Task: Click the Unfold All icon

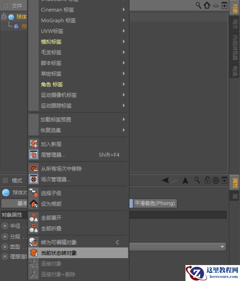Action: point(34,218)
